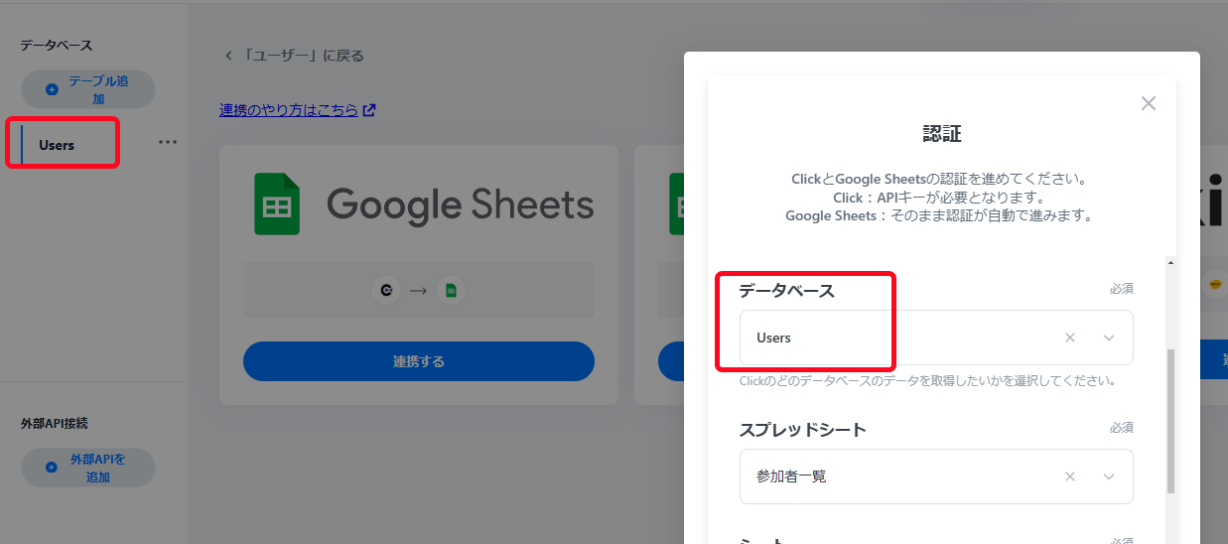Click the Click app icon in integration flow

tap(385, 291)
